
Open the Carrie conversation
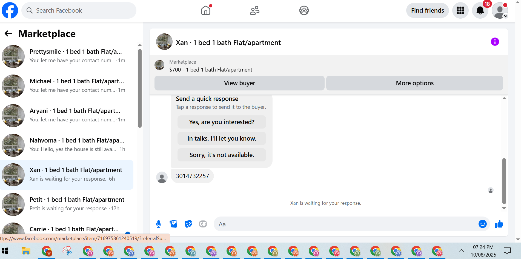(67, 229)
